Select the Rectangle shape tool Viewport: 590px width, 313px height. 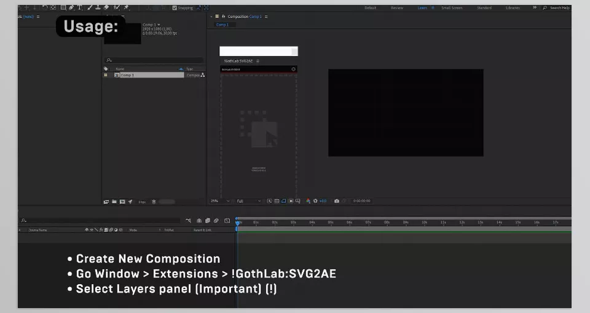point(63,7)
